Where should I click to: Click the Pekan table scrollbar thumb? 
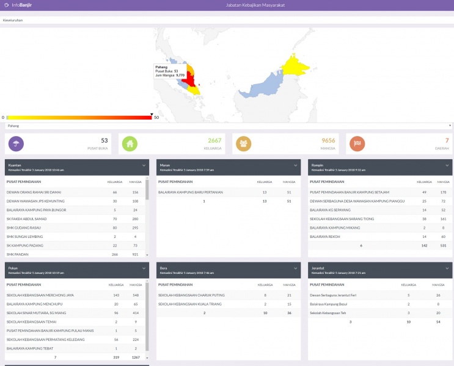tap(147, 317)
